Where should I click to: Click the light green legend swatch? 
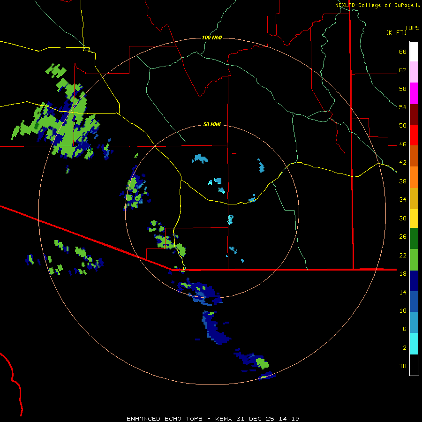(414, 260)
